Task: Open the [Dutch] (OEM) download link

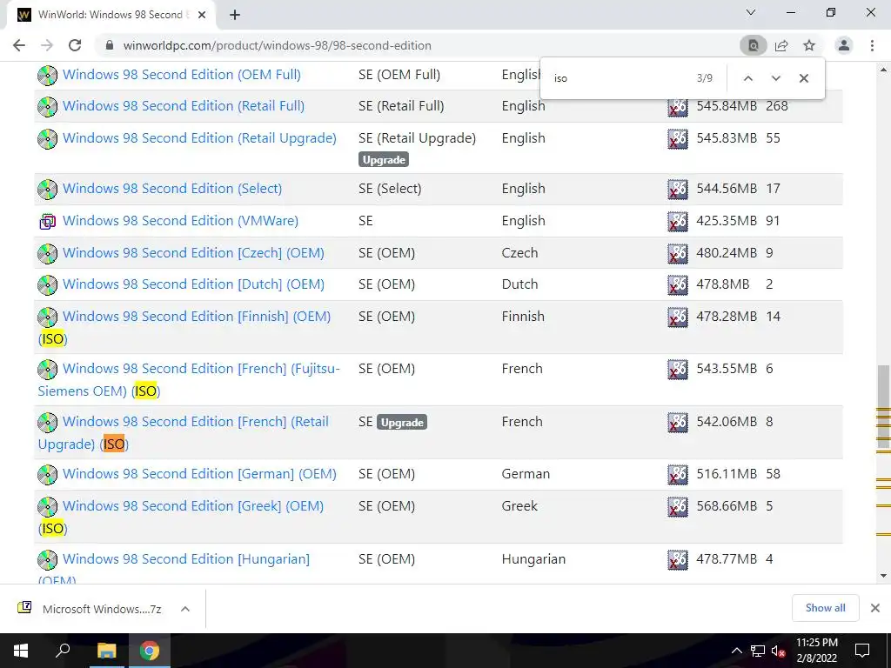Action: (193, 284)
